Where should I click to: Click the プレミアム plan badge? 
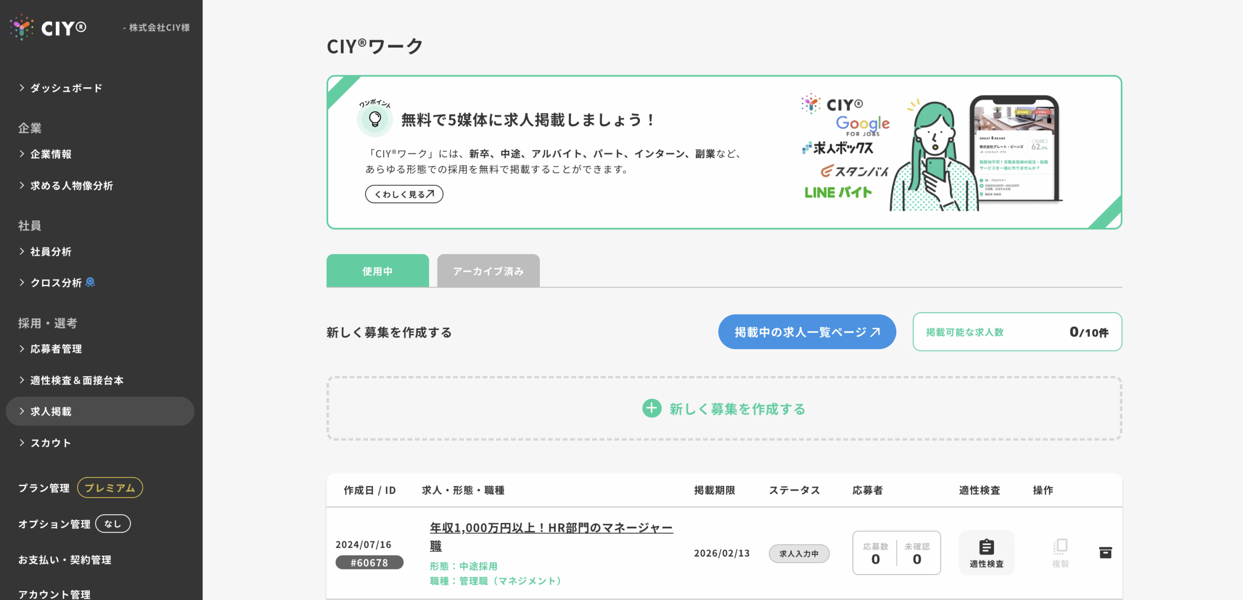[110, 487]
